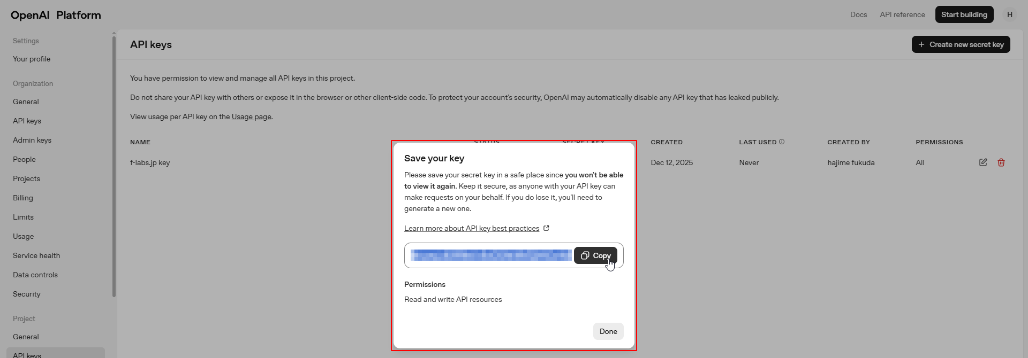The width and height of the screenshot is (1028, 358).
Task: Open the Usage page link
Action: (x=251, y=117)
